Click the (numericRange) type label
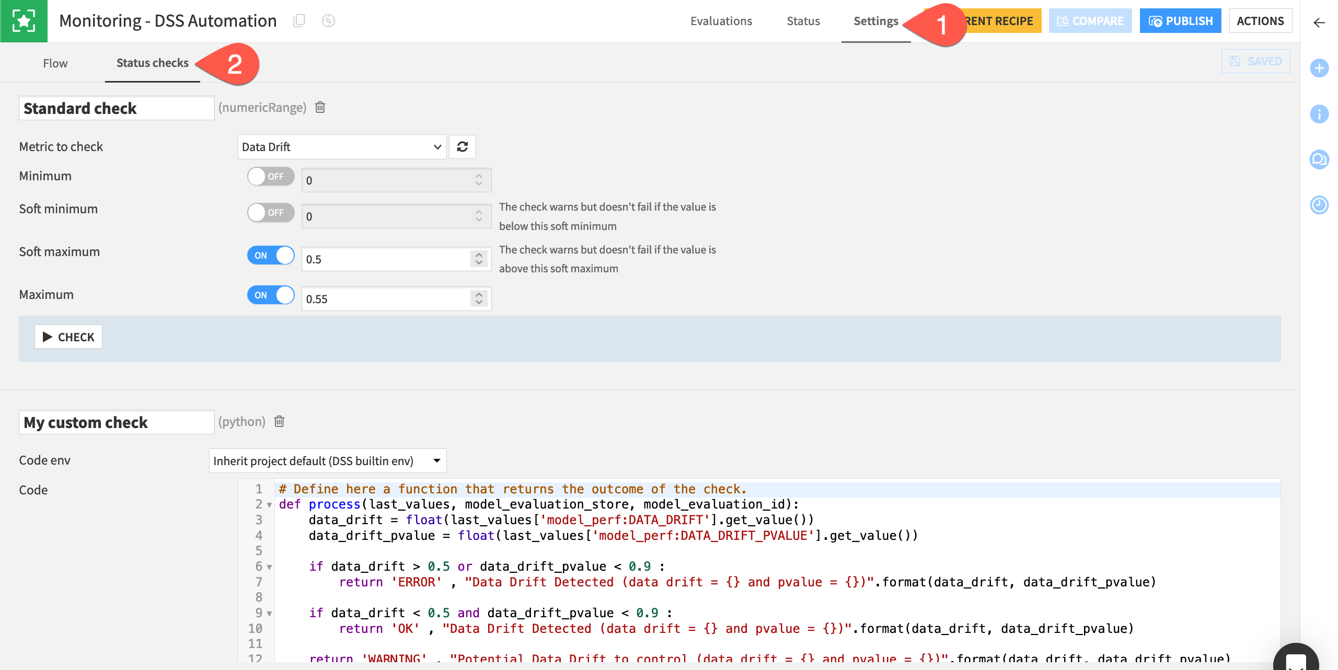 click(x=262, y=107)
